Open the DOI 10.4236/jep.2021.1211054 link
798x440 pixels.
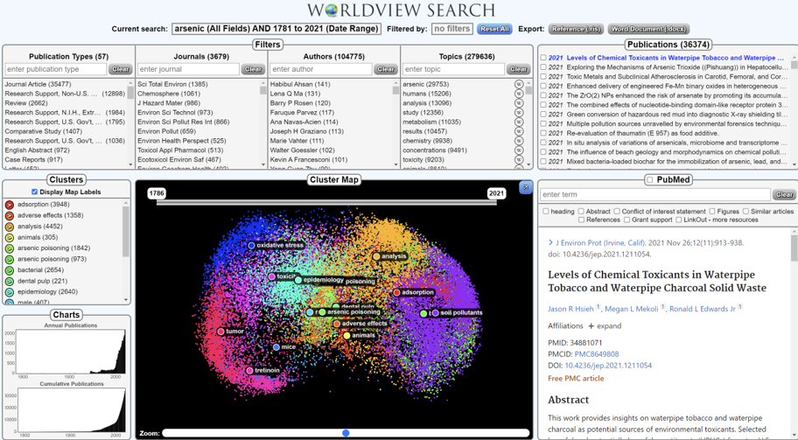[608, 366]
